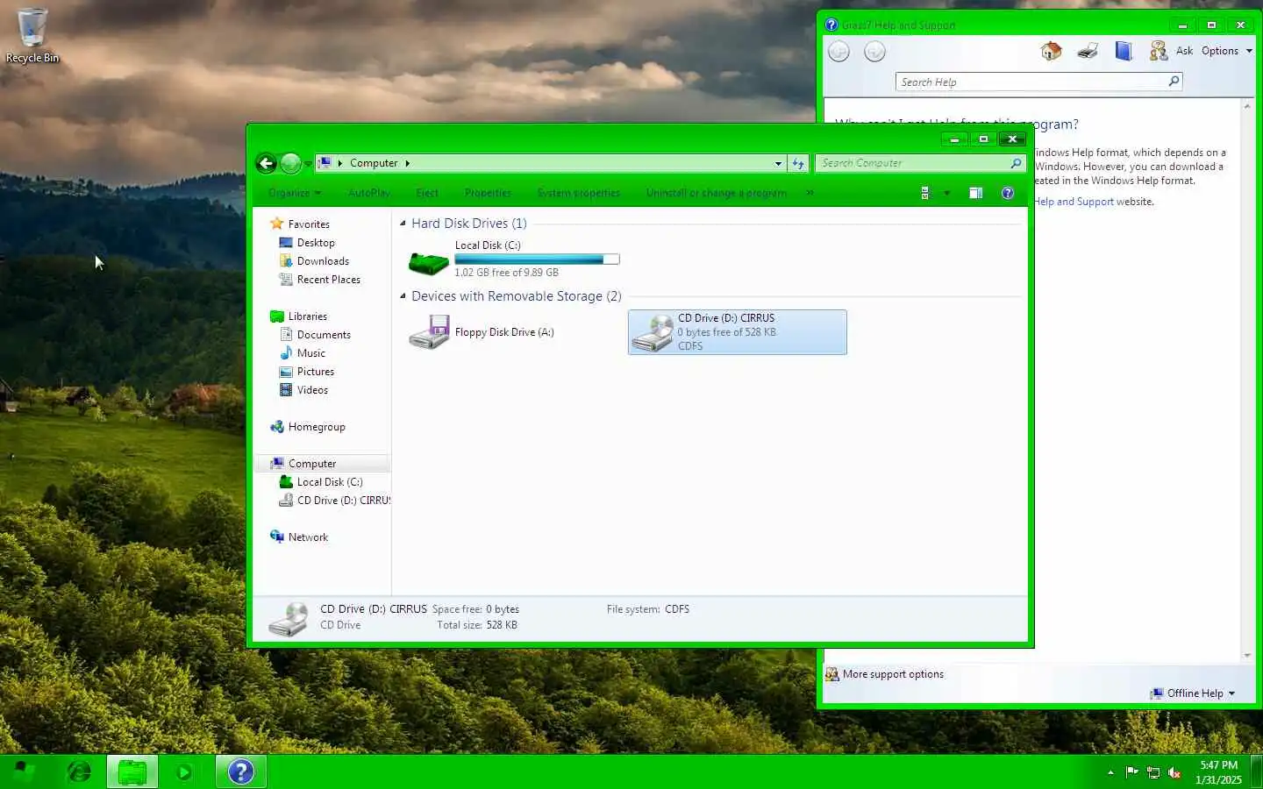Screen dimensions: 1263x789
Task: Go forward in the Computer window
Action: point(290,163)
